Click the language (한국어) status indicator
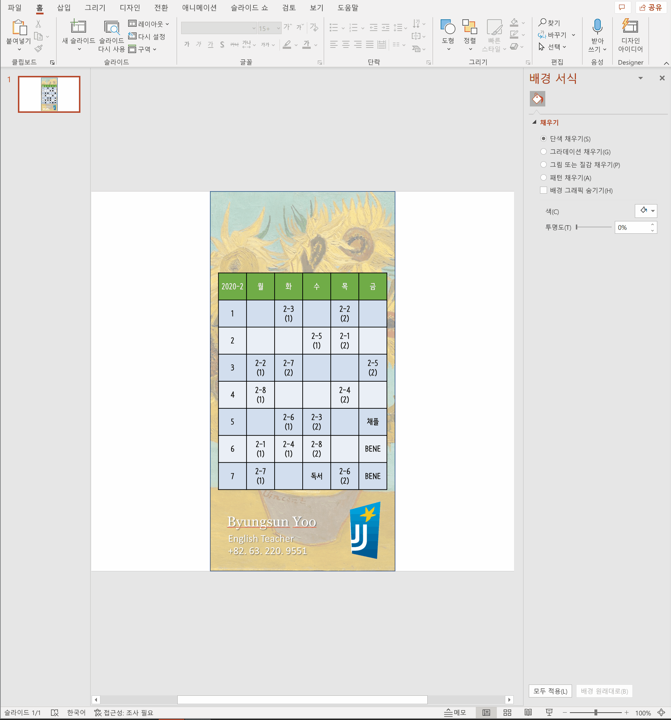Screen dimensions: 671x720 pyautogui.click(x=76, y=712)
